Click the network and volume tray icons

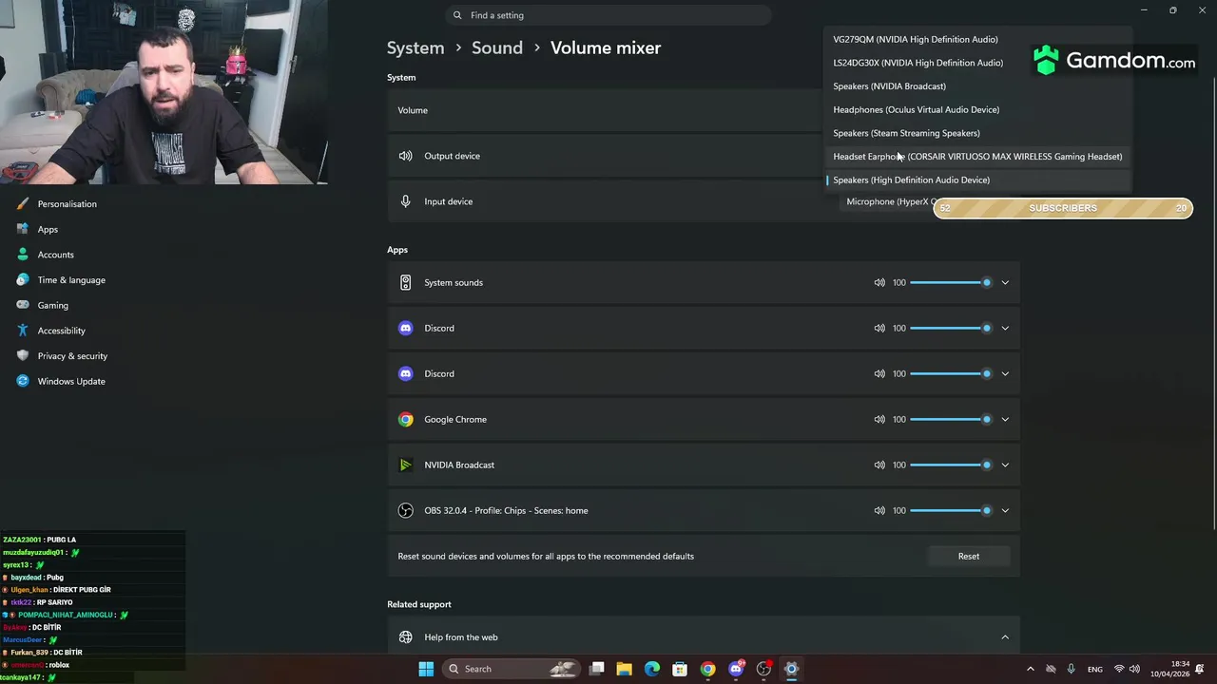(1127, 669)
